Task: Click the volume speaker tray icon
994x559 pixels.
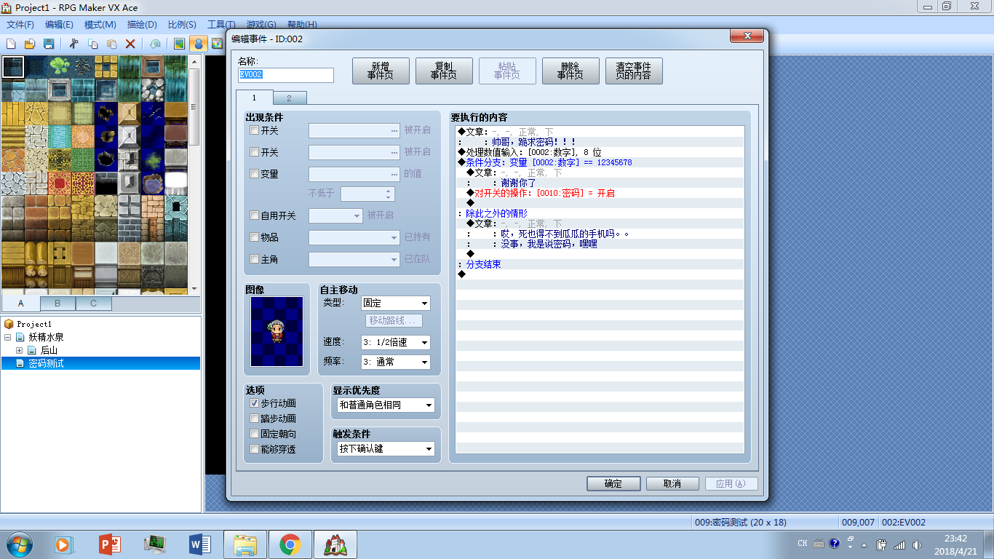Action: coord(918,544)
